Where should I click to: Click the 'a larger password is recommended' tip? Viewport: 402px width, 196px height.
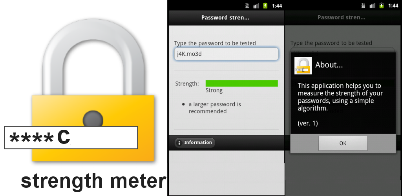(x=215, y=108)
